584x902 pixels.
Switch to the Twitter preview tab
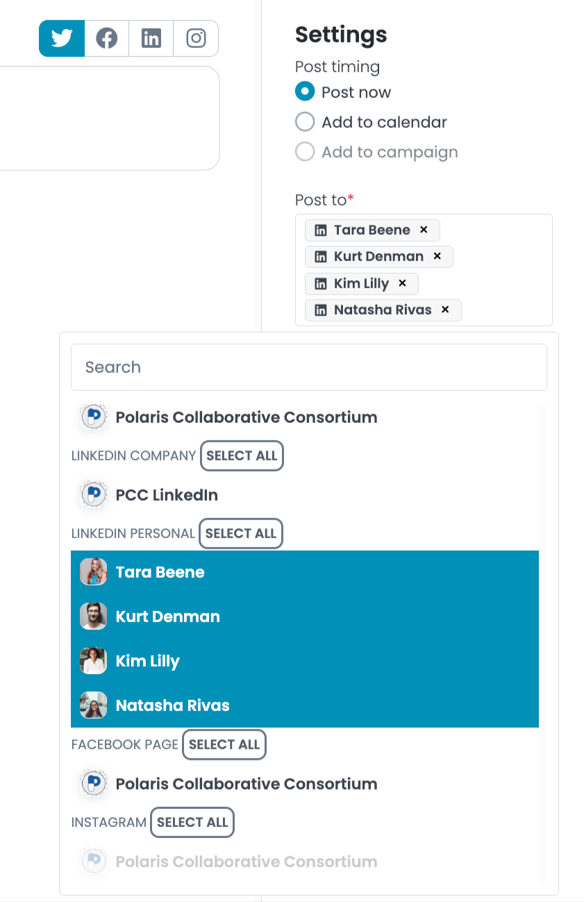click(x=62, y=38)
